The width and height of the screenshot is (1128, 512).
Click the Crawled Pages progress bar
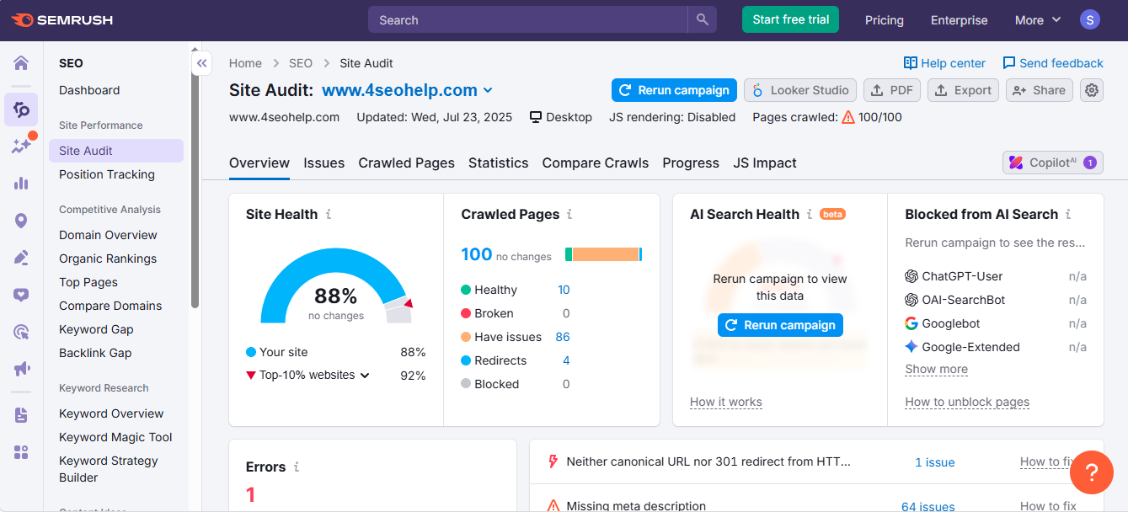pos(603,253)
